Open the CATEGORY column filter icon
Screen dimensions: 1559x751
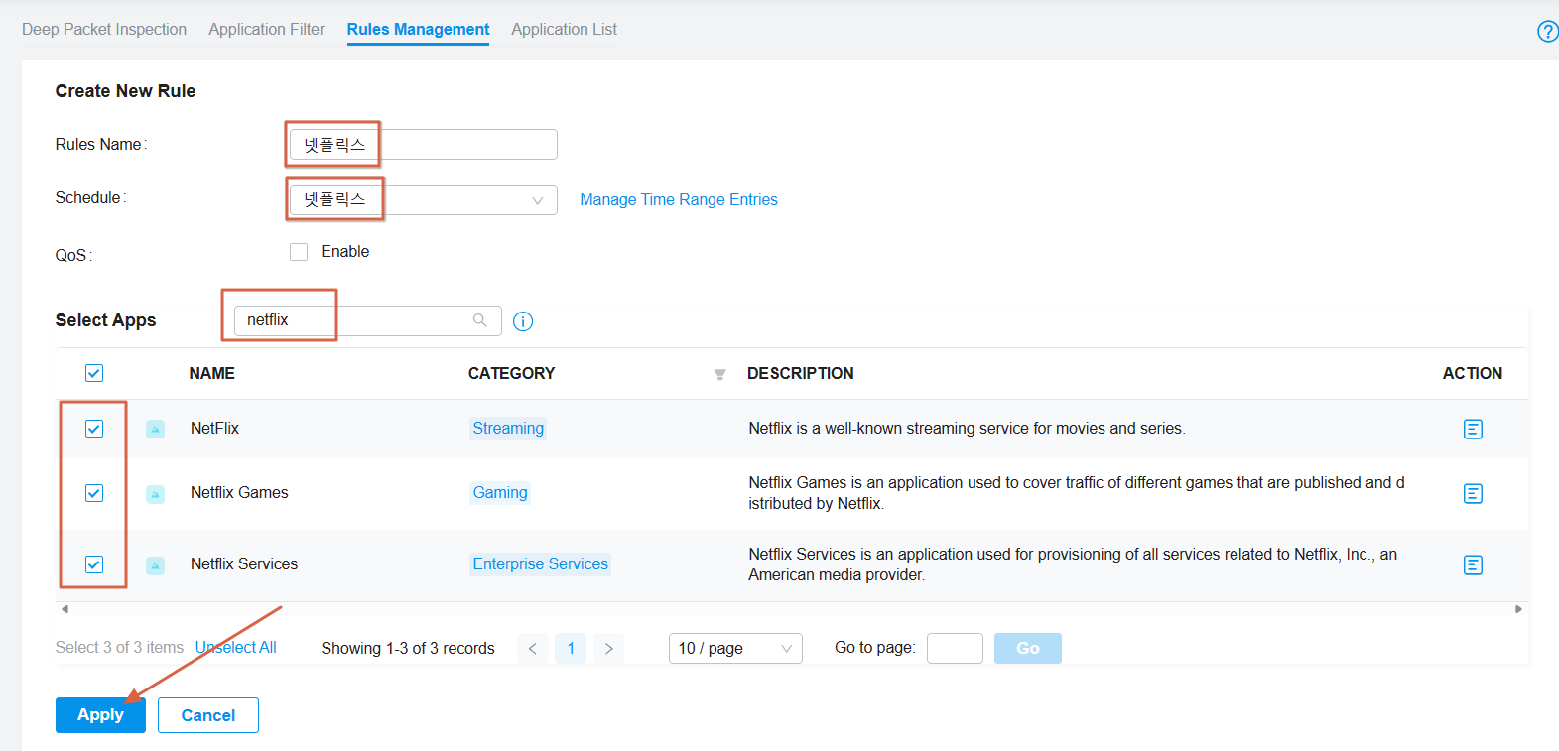click(720, 374)
